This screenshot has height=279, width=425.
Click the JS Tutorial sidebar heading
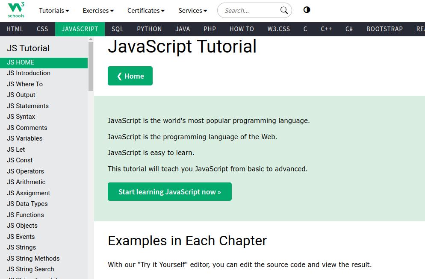click(28, 48)
